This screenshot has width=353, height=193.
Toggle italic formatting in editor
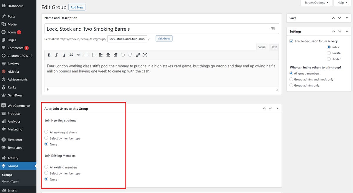[x=57, y=55]
